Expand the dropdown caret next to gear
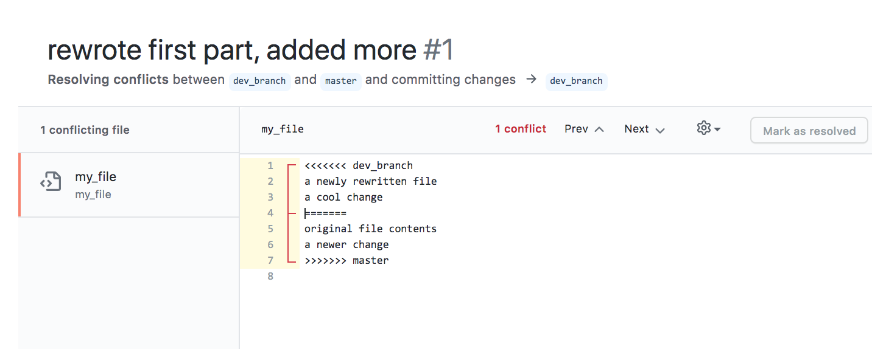Screen dimensions: 872x349 (717, 130)
